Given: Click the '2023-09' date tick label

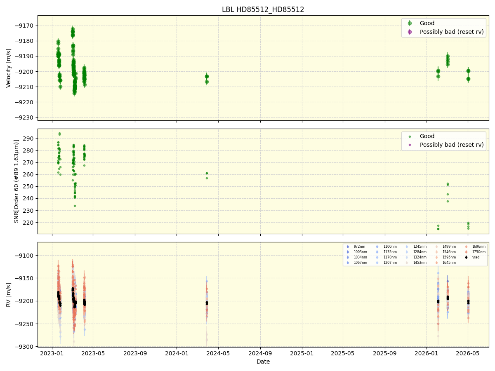Looking at the screenshot, I should click(135, 353).
